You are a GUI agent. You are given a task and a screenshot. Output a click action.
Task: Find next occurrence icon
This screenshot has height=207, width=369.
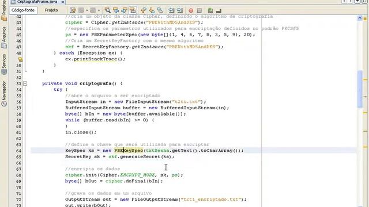coord(125,10)
